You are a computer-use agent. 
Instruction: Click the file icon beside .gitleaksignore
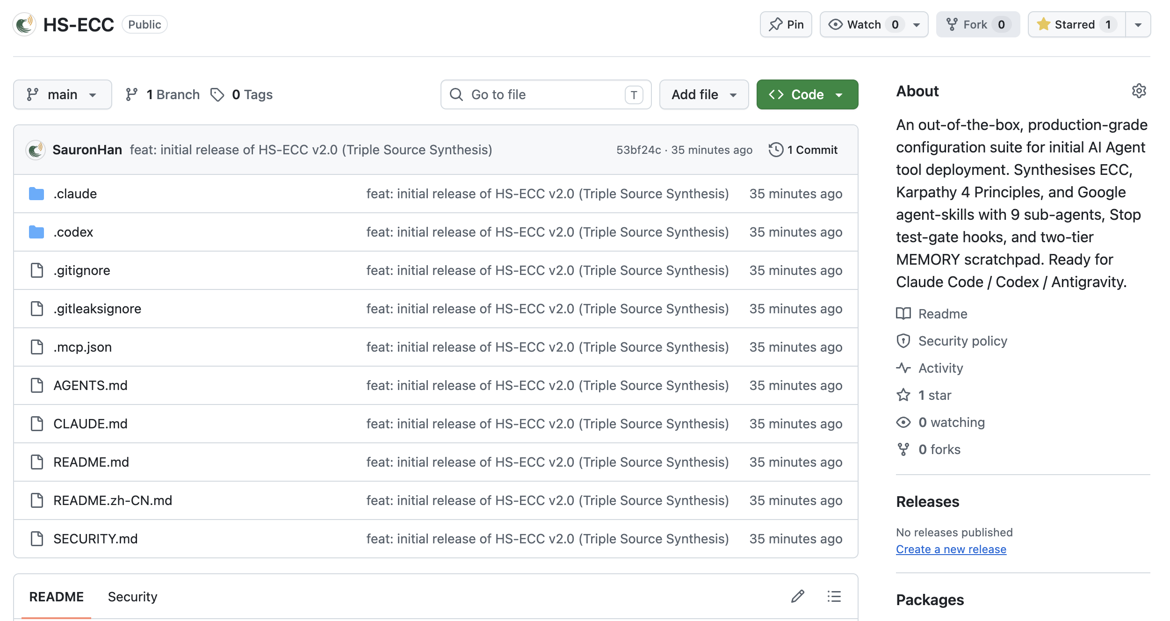pos(36,309)
